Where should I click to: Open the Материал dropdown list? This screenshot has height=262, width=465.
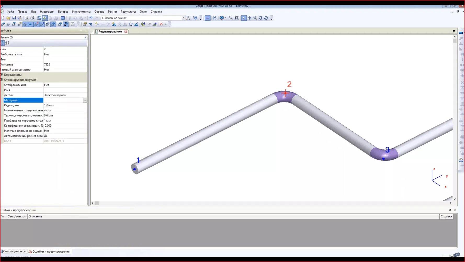pos(85,100)
